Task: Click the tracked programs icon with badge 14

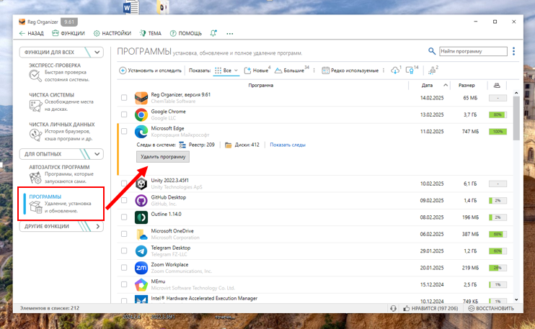Action: pyautogui.click(x=411, y=70)
